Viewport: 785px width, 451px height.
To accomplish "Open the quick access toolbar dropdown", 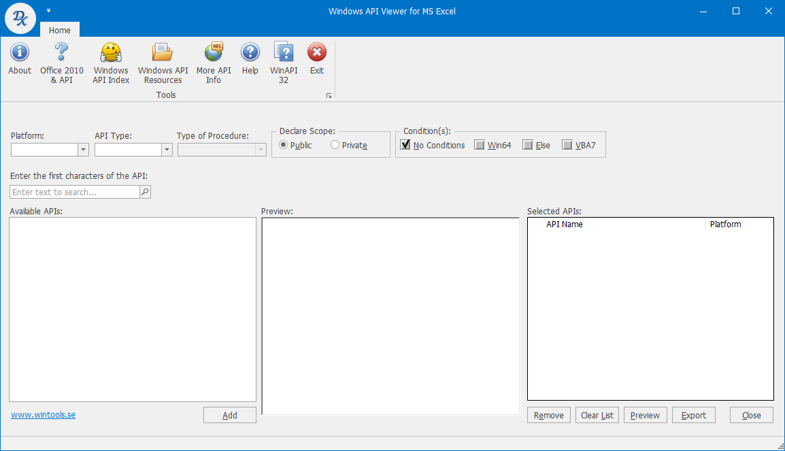I will (x=48, y=10).
